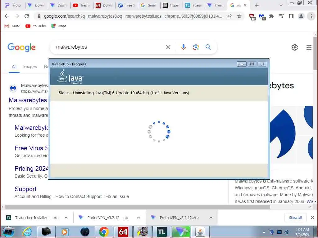Clear the Google search box with X
Image resolution: width=318 pixels, height=238 pixels.
(168, 47)
